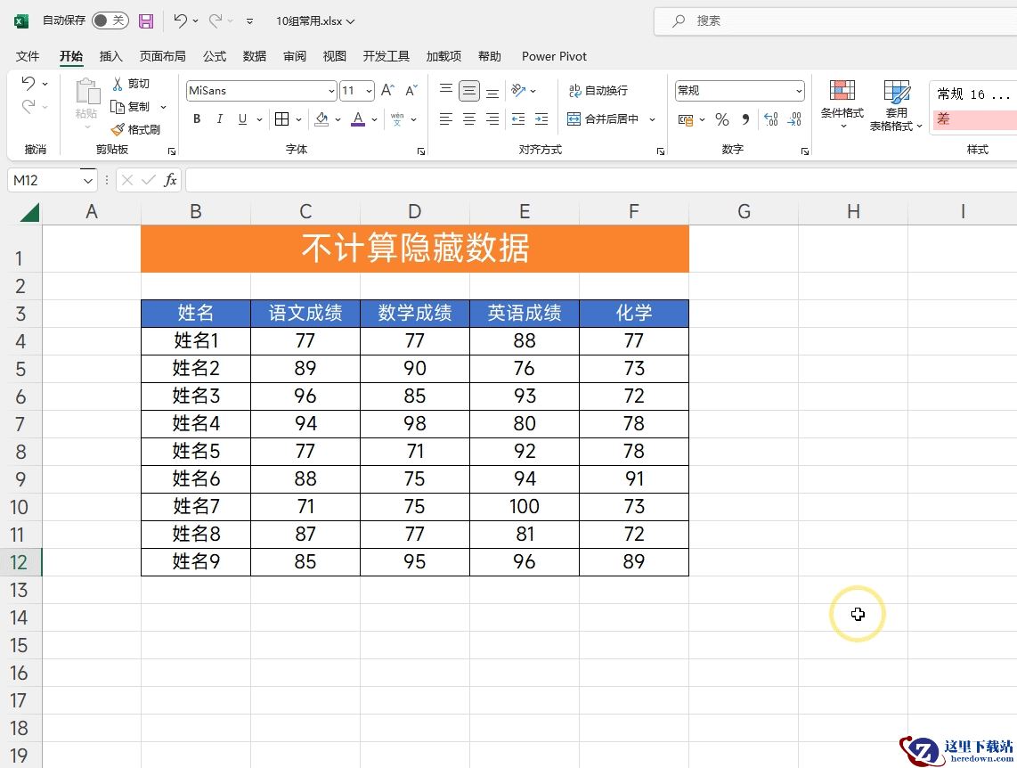1017x768 pixels.
Task: Click the Save icon in title bar
Action: [x=147, y=20]
